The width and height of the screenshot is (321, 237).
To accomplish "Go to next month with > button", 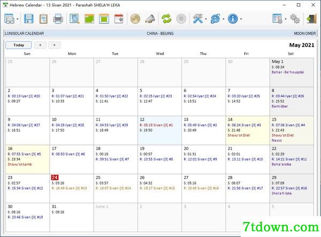I will tap(54, 45).
